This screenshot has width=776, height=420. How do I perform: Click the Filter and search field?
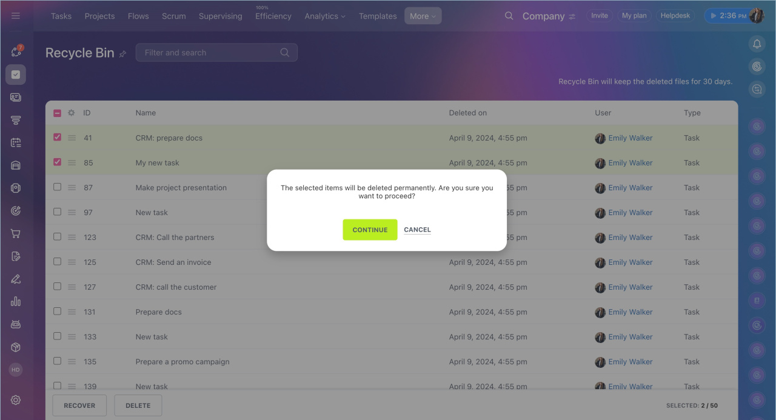209,53
